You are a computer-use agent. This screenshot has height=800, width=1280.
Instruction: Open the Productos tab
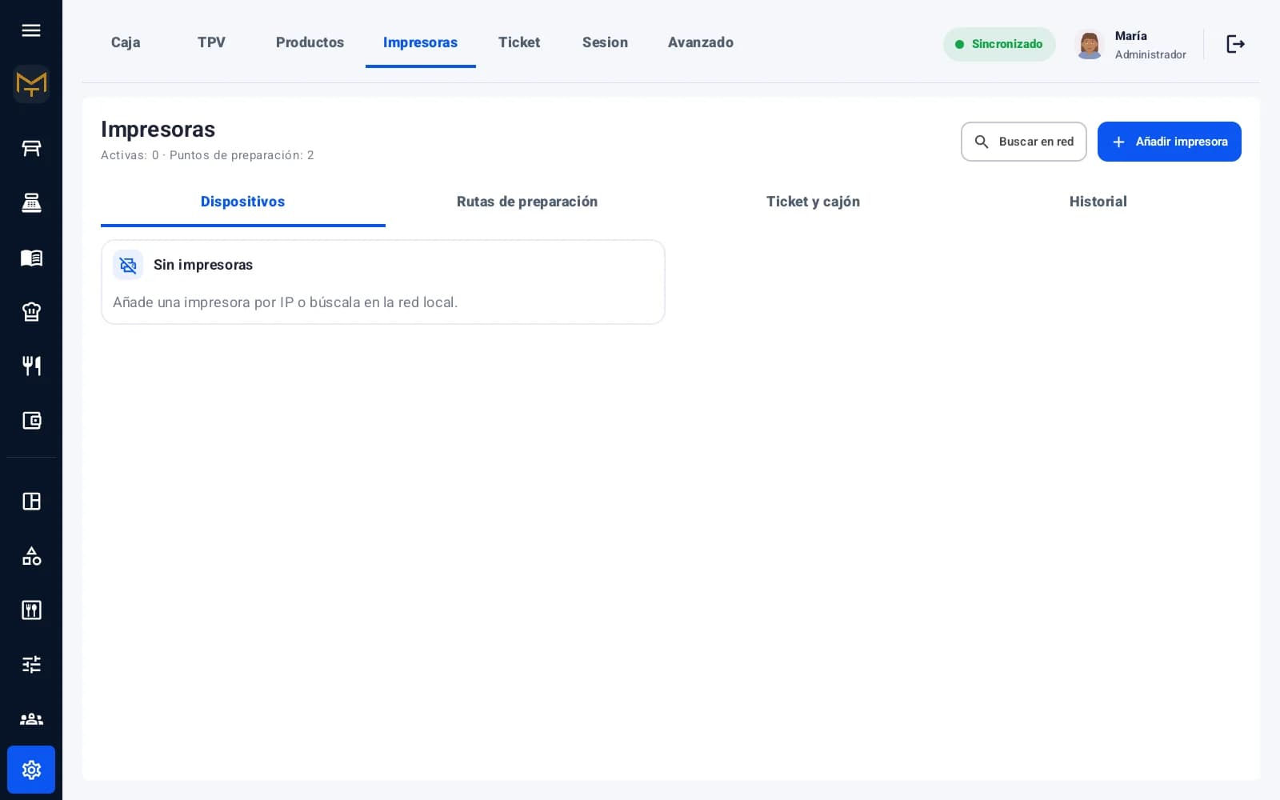pyautogui.click(x=310, y=42)
